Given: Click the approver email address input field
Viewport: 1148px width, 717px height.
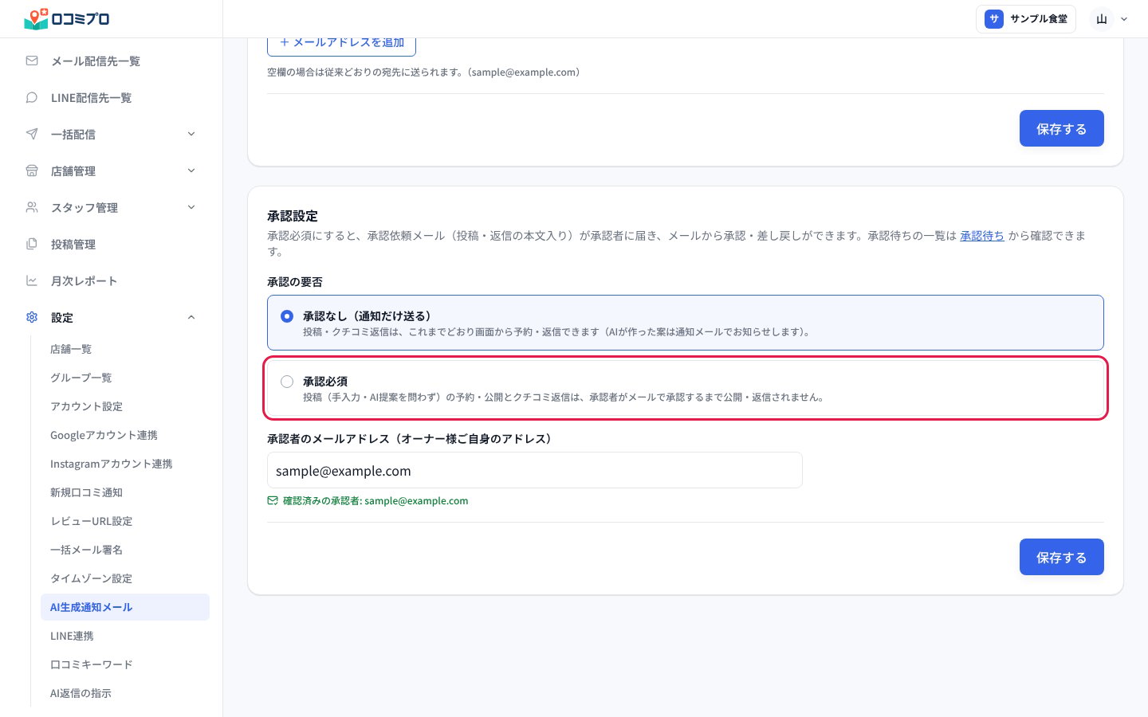Looking at the screenshot, I should coord(534,470).
